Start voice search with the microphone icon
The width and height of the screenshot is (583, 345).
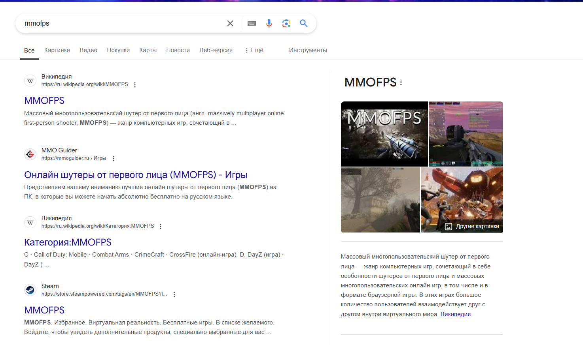[x=269, y=23]
